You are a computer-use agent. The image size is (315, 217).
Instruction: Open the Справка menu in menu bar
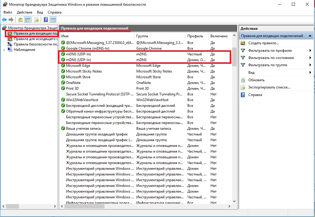55,12
